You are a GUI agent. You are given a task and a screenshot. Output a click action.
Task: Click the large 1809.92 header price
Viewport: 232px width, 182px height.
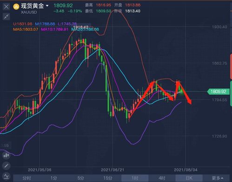coord(63,6)
